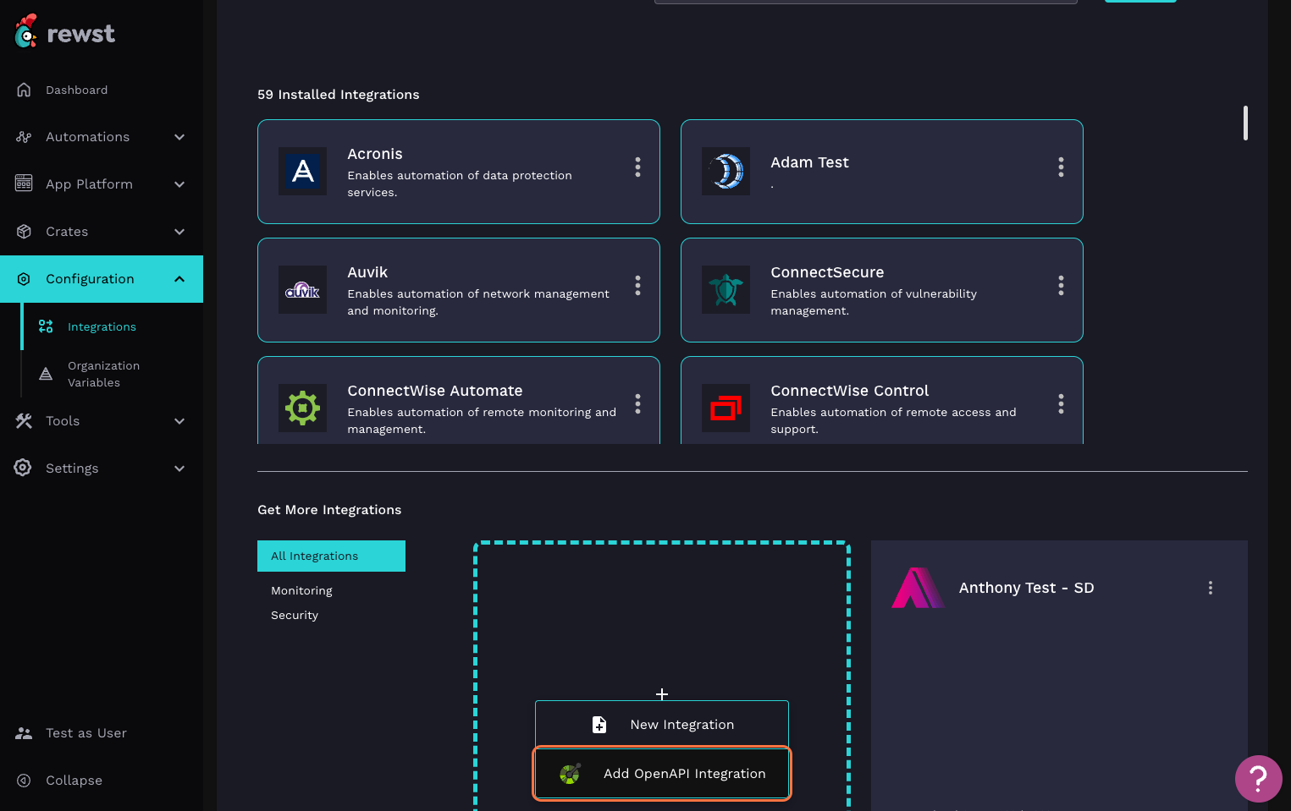
Task: Collapse the sidebar navigation
Action: point(73,780)
